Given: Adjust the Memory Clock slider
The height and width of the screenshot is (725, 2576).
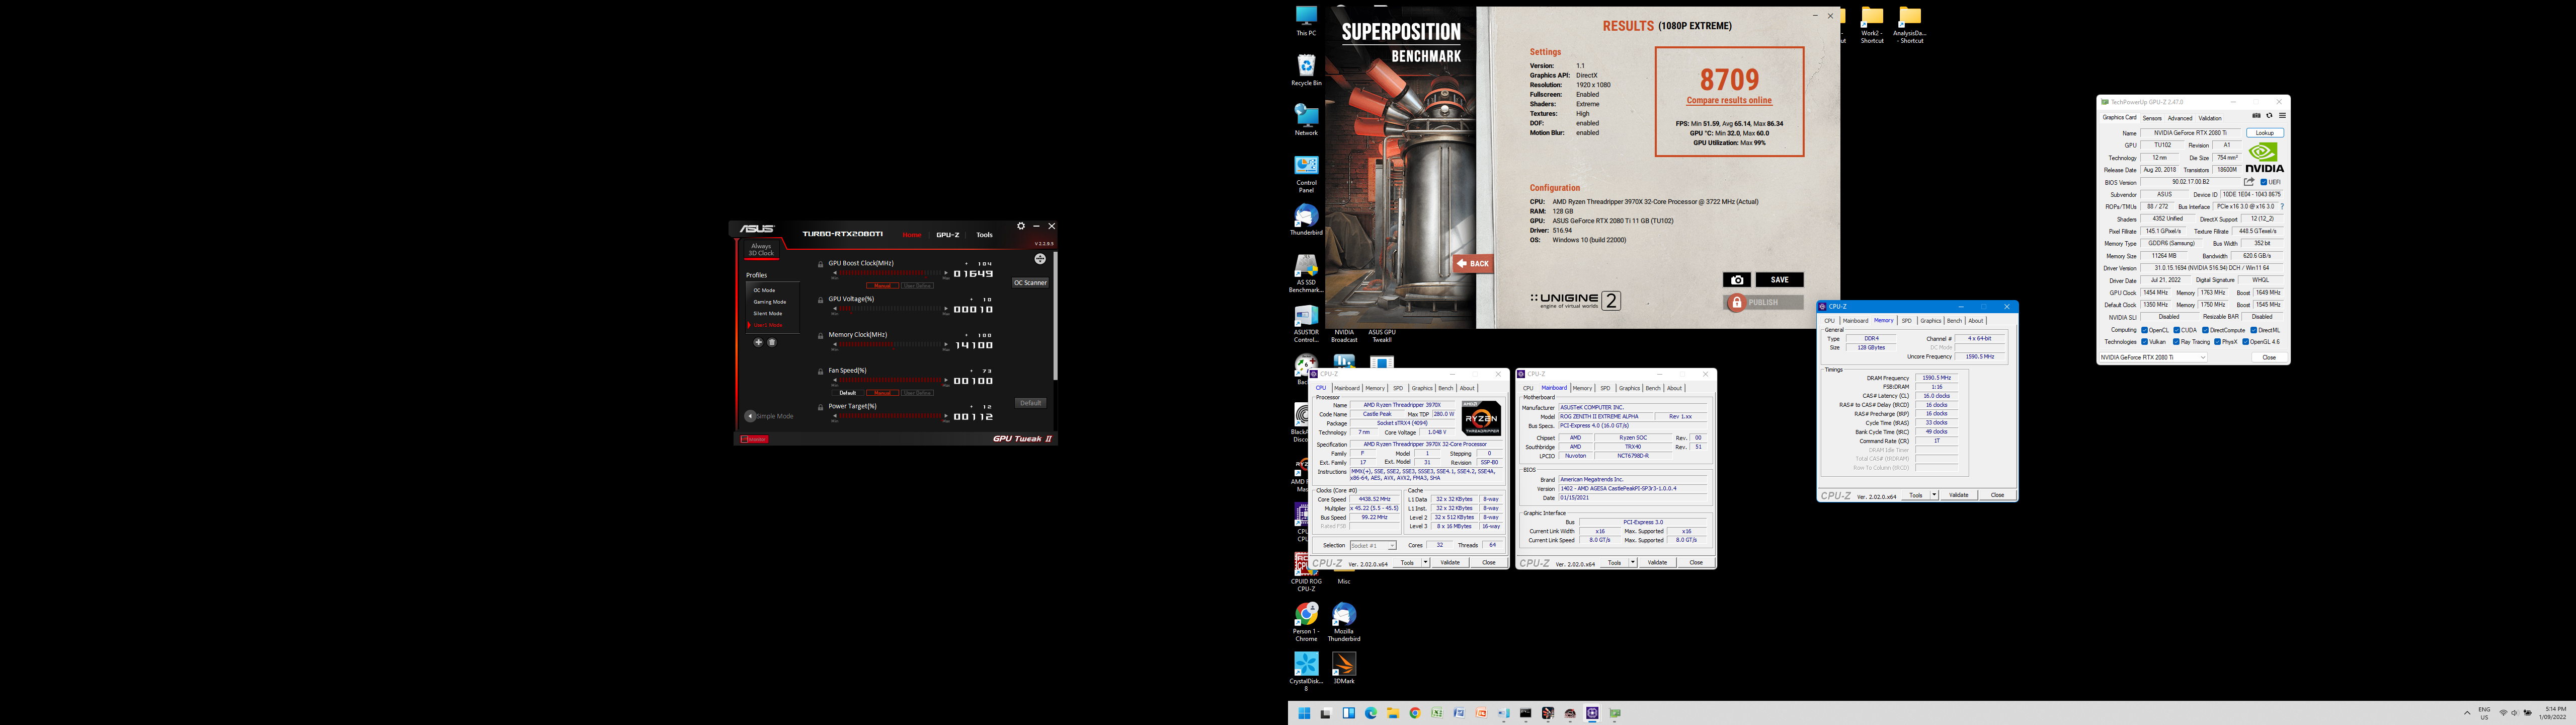Looking at the screenshot, I should click(x=890, y=344).
